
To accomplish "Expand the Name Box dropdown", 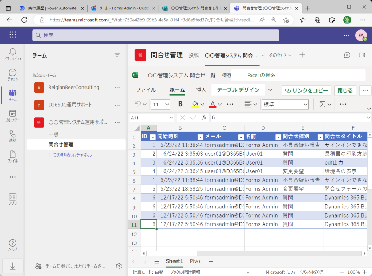I will coord(171,118).
